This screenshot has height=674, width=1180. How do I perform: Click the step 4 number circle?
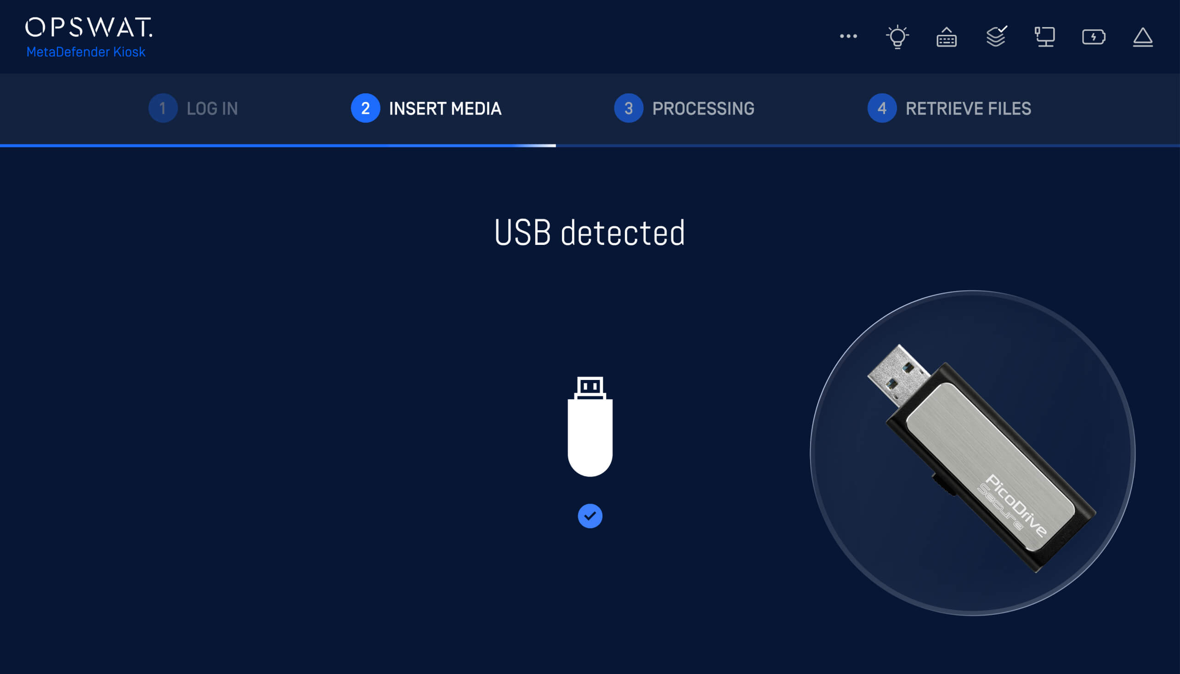881,108
